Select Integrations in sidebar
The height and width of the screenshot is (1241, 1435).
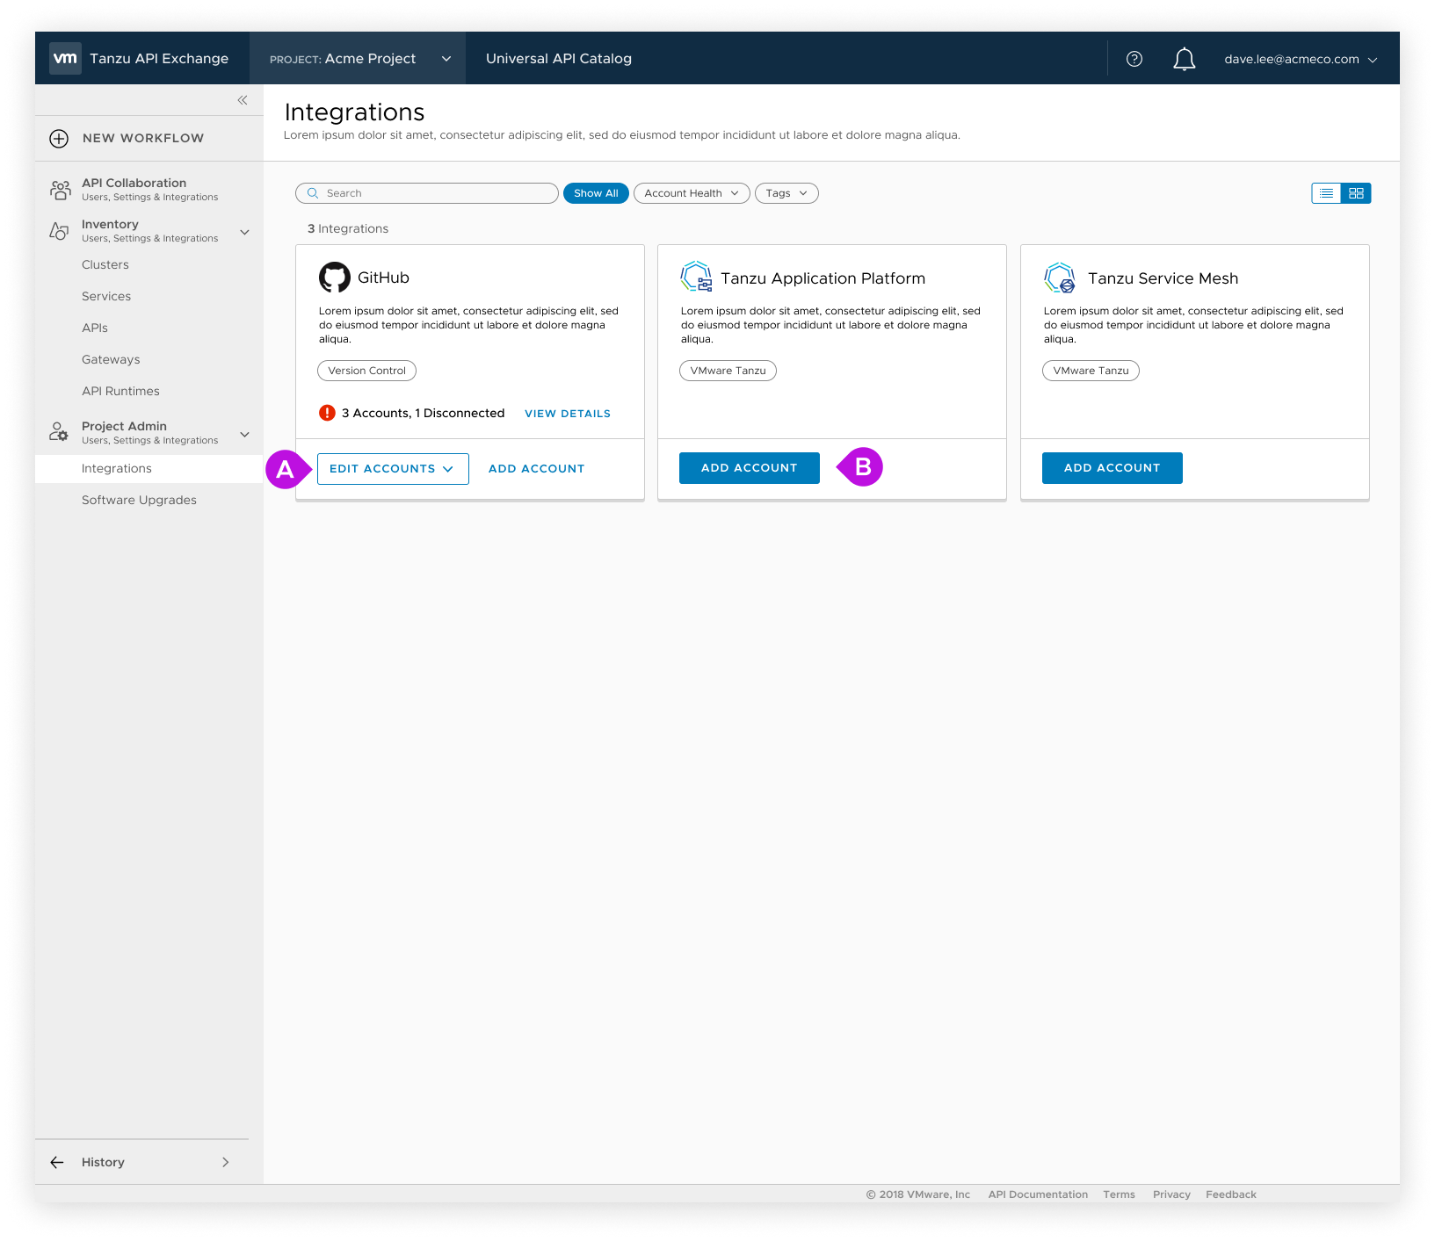pos(149,469)
